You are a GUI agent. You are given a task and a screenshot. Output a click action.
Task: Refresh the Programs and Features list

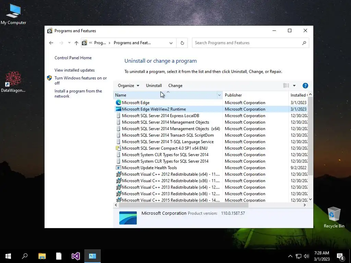pyautogui.click(x=182, y=43)
